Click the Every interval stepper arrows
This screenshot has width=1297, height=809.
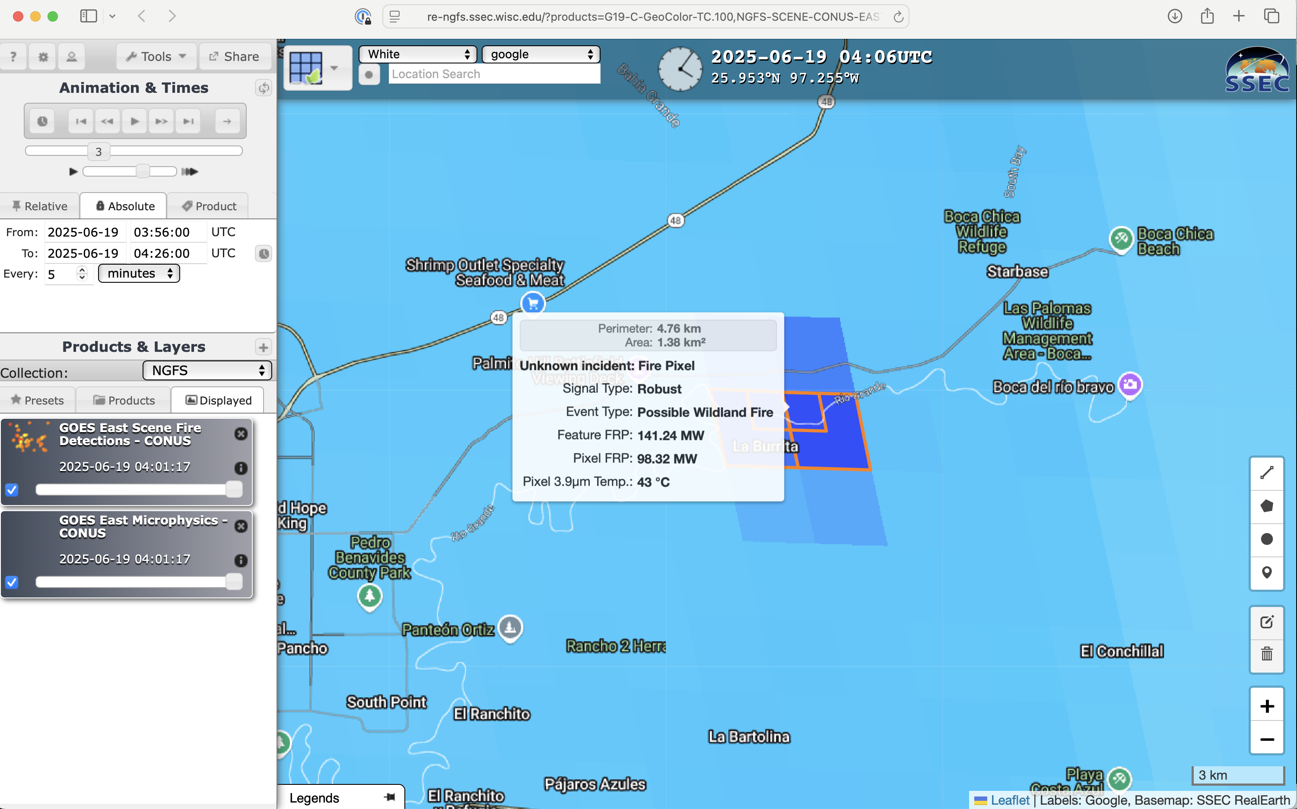click(82, 273)
